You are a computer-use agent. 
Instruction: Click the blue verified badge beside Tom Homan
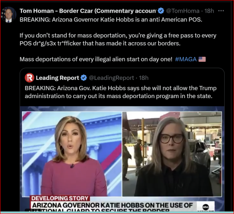(161, 11)
